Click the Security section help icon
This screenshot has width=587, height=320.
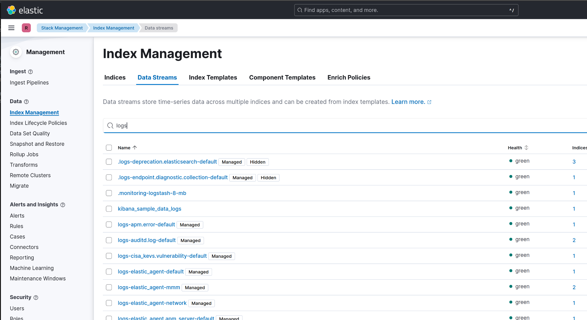(36, 298)
